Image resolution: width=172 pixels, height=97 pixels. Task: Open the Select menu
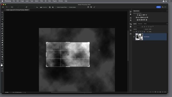point(37,1)
